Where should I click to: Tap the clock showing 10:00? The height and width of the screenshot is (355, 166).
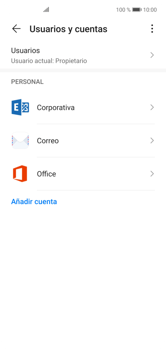[x=150, y=10]
